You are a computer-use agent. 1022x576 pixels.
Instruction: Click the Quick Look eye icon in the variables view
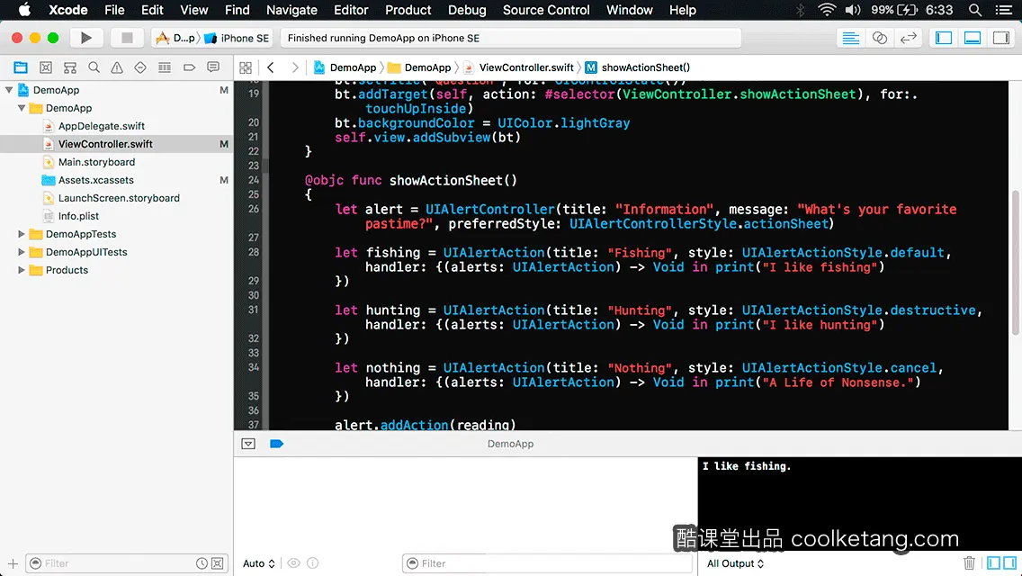point(294,563)
